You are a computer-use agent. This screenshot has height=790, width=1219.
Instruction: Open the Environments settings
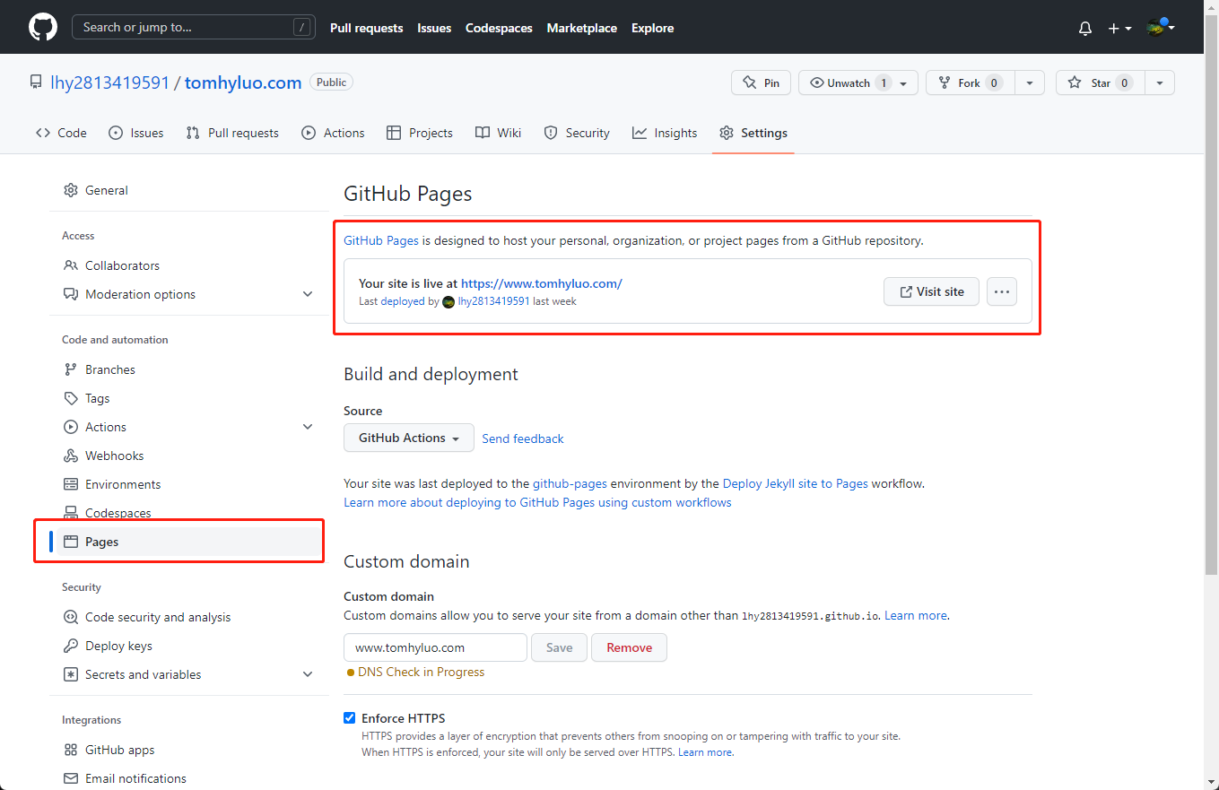pos(123,484)
